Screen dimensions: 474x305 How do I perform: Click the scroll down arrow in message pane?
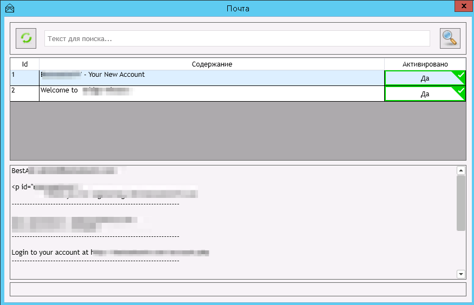click(460, 274)
